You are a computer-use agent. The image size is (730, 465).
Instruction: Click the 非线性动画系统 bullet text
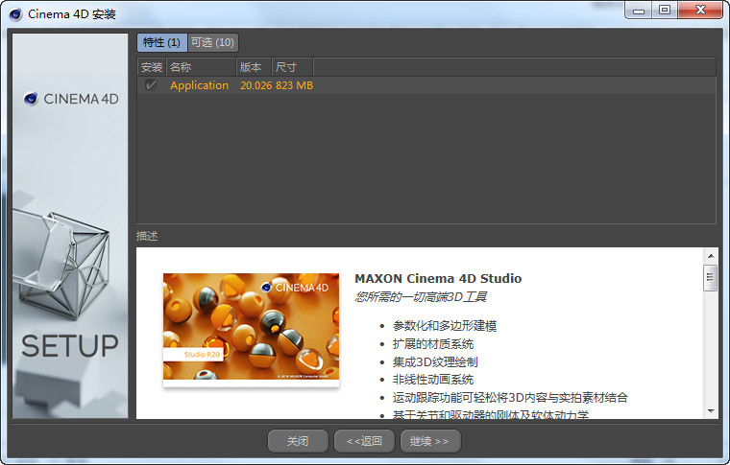(433, 380)
